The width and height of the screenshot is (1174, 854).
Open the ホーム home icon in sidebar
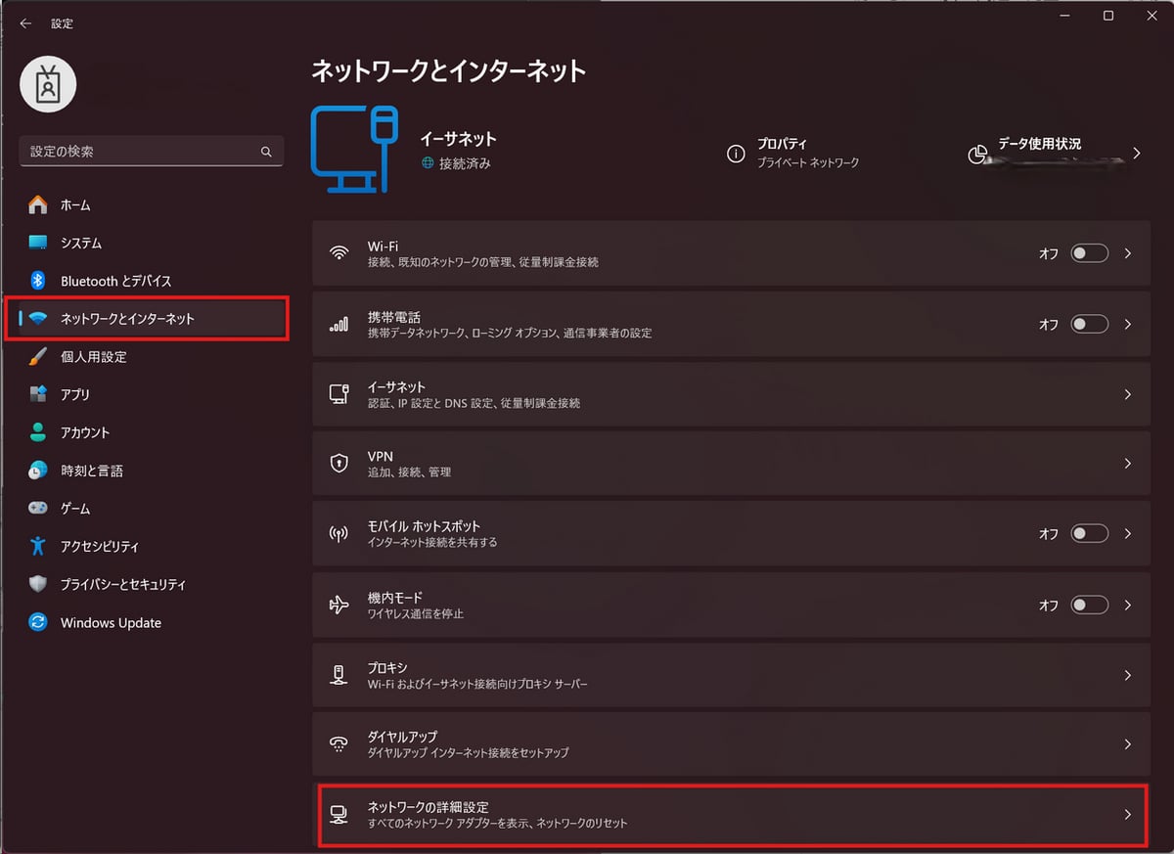pyautogui.click(x=38, y=205)
